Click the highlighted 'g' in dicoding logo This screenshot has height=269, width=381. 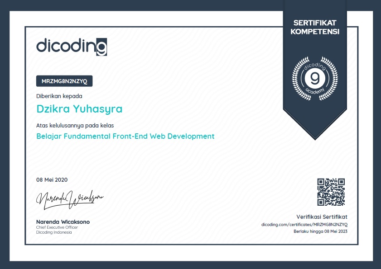[102, 47]
